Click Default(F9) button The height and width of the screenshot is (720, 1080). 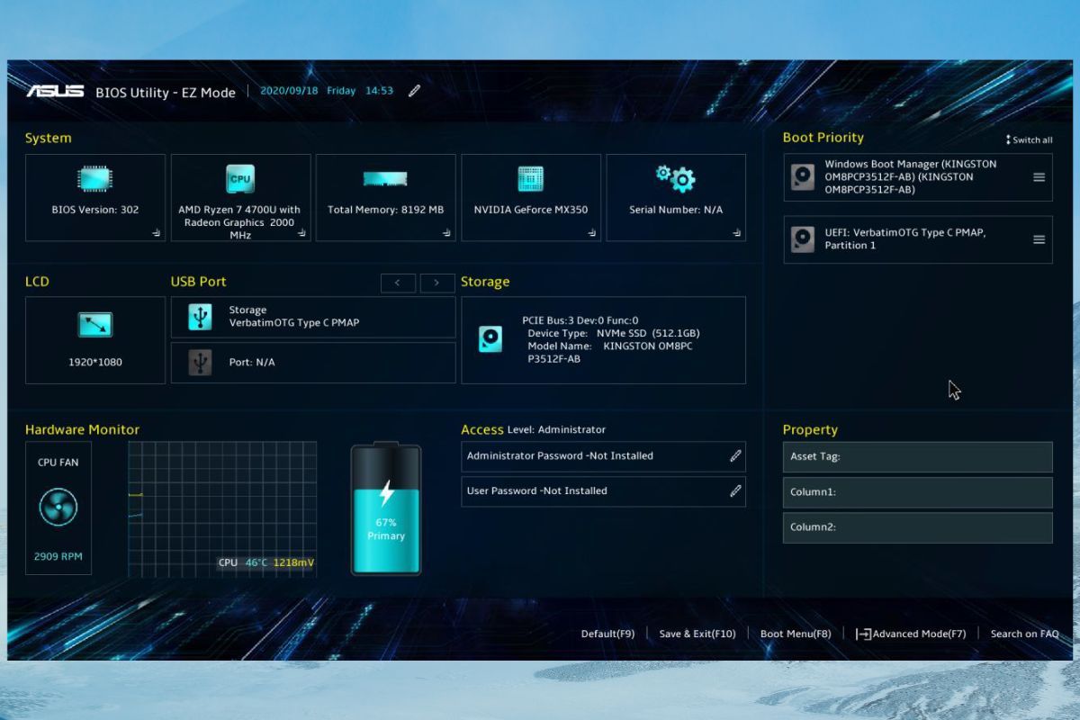pos(607,634)
